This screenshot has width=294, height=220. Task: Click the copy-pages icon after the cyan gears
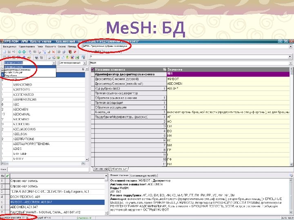(x=30, y=52)
